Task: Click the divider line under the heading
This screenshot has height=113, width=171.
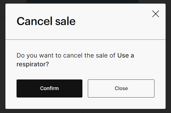Action: 85,39
